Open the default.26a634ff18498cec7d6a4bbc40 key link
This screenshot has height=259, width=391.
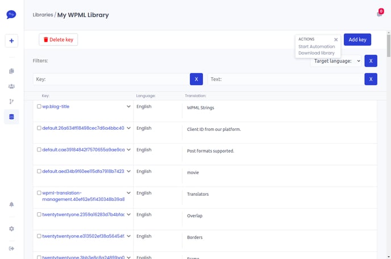coord(83,128)
